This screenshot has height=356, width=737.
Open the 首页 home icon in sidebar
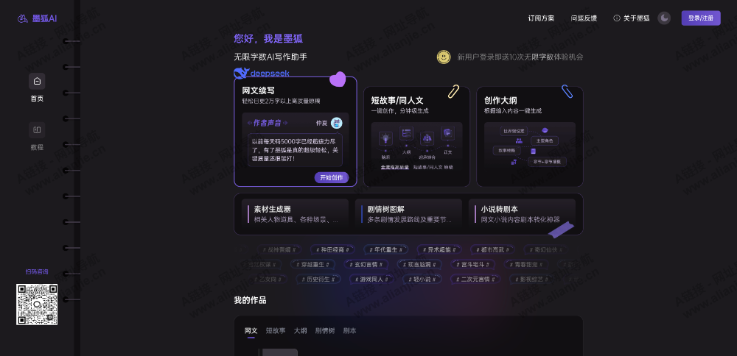pyautogui.click(x=37, y=81)
